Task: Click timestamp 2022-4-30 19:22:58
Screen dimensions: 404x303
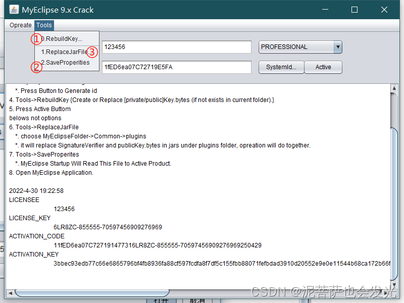Action: click(x=36, y=191)
